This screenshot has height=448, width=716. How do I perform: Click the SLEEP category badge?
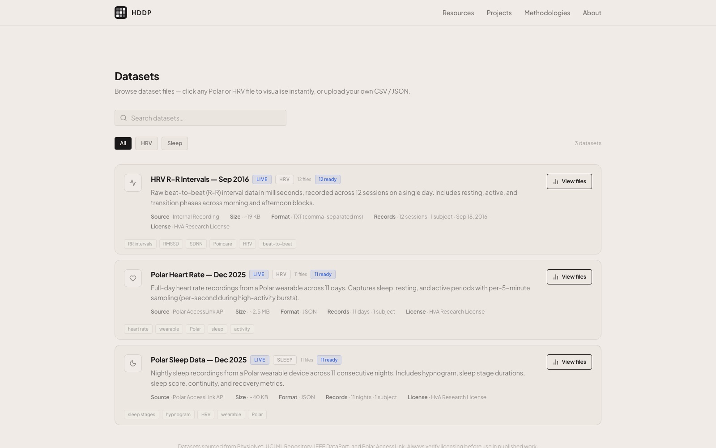coord(285,360)
